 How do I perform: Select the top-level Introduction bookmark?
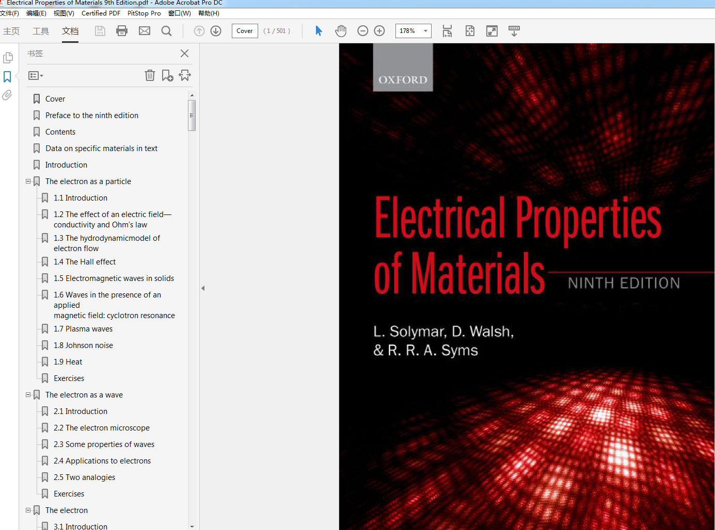(66, 165)
